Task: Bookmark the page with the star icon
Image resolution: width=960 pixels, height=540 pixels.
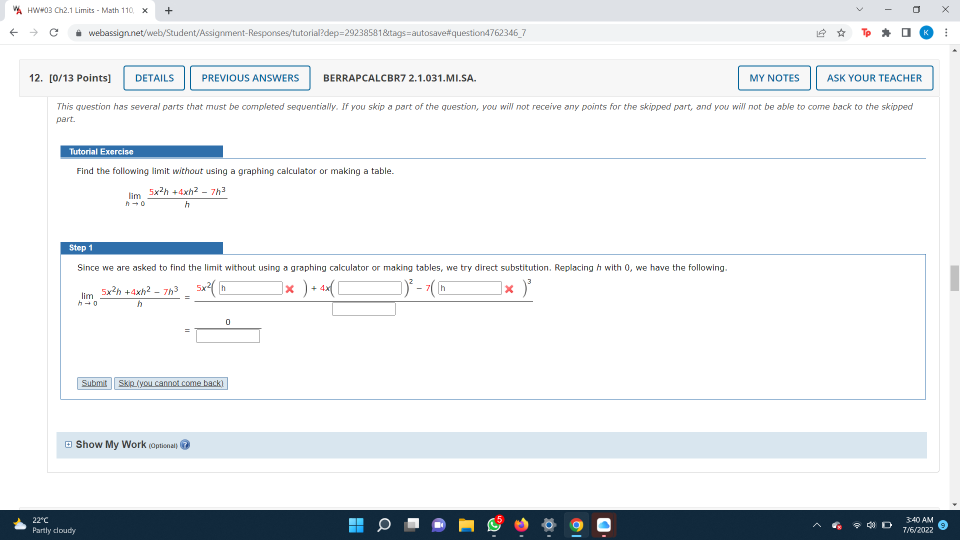Action: (x=841, y=32)
